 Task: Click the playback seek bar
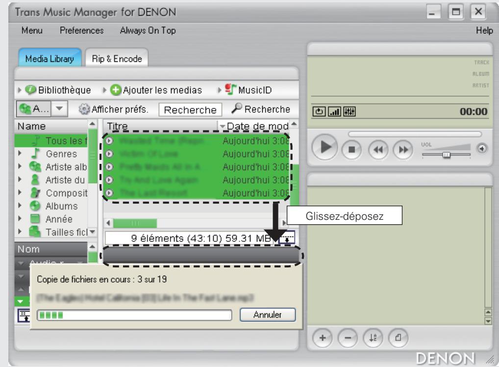tap(415, 134)
